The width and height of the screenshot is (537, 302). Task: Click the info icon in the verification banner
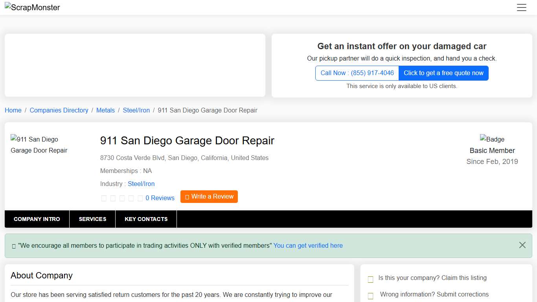(13, 245)
